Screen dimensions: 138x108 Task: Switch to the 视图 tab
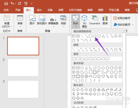pyautogui.click(x=100, y=10)
